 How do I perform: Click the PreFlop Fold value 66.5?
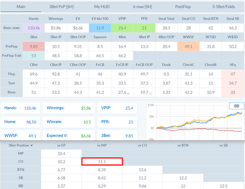pos(100,56)
